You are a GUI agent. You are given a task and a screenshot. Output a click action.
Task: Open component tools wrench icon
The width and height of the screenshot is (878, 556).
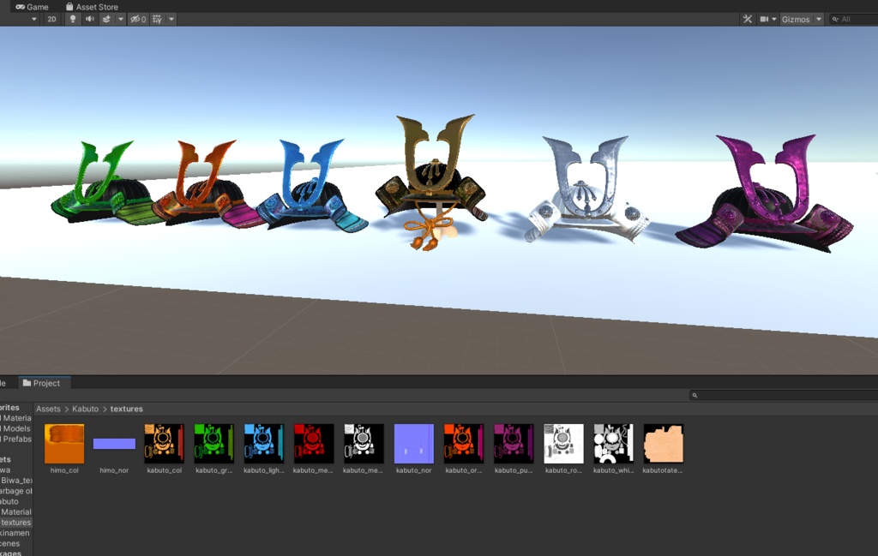point(747,19)
